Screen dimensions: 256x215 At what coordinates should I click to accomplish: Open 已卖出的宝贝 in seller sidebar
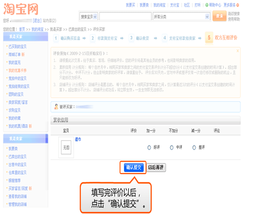pyautogui.click(x=17, y=156)
